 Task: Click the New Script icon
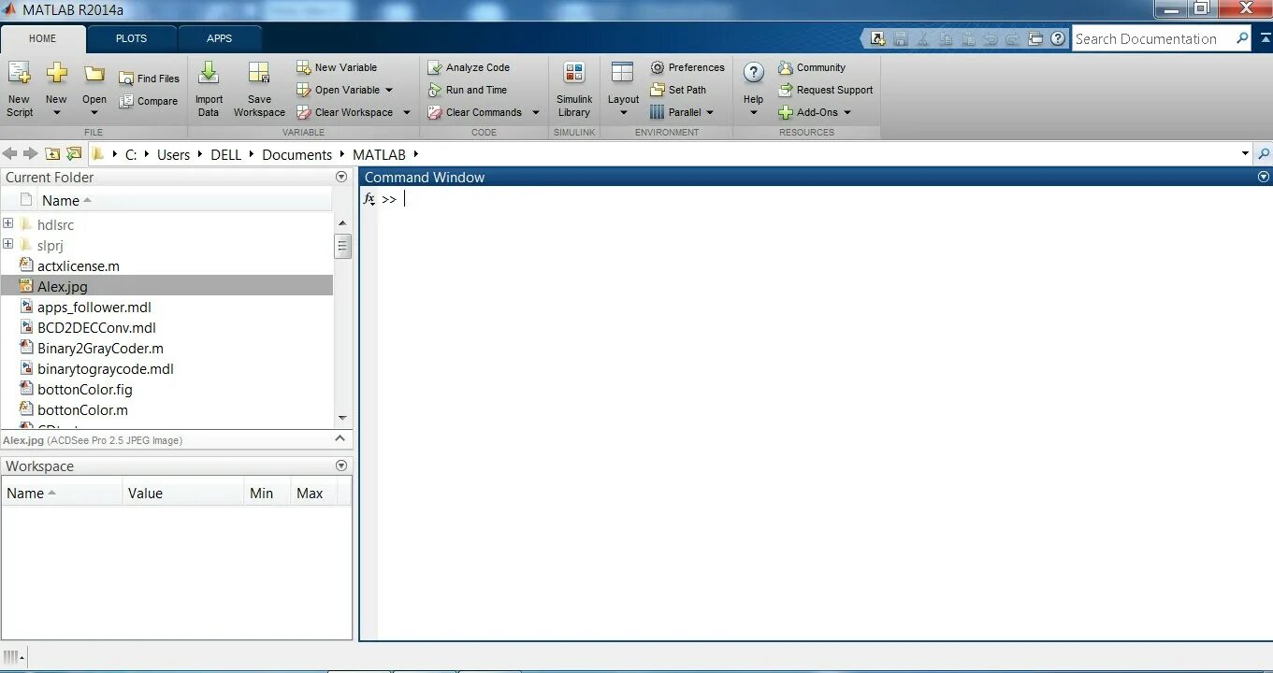point(19,73)
